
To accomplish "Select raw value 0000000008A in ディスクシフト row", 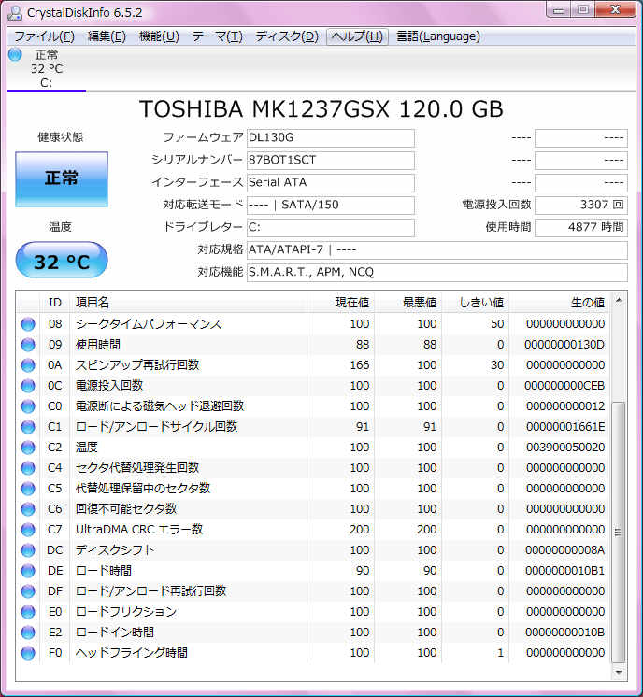I will (x=564, y=550).
